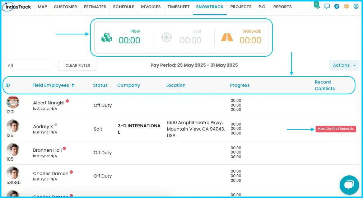
Task: Open the CUSTOMER tab
Action: click(65, 7)
